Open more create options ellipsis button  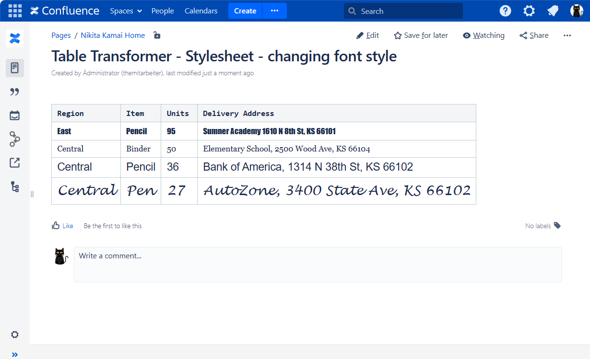click(x=274, y=11)
